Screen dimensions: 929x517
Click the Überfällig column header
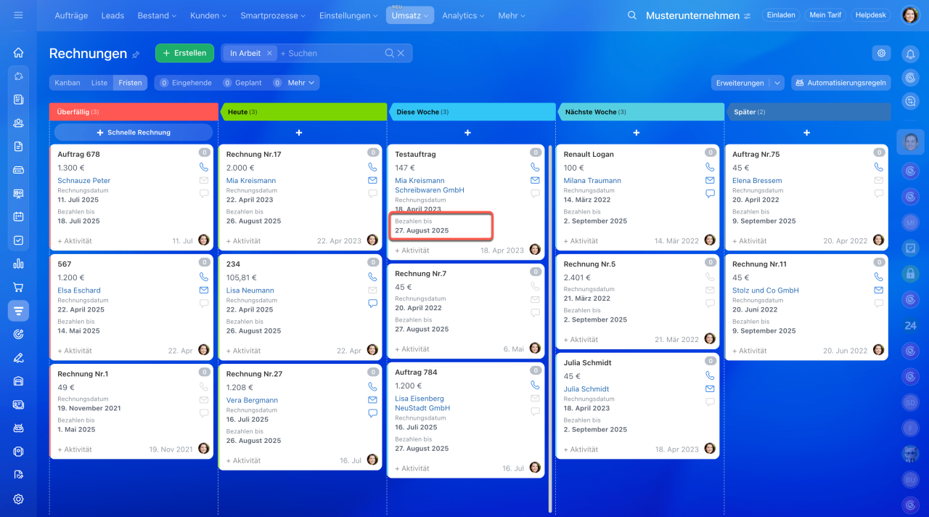[134, 112]
